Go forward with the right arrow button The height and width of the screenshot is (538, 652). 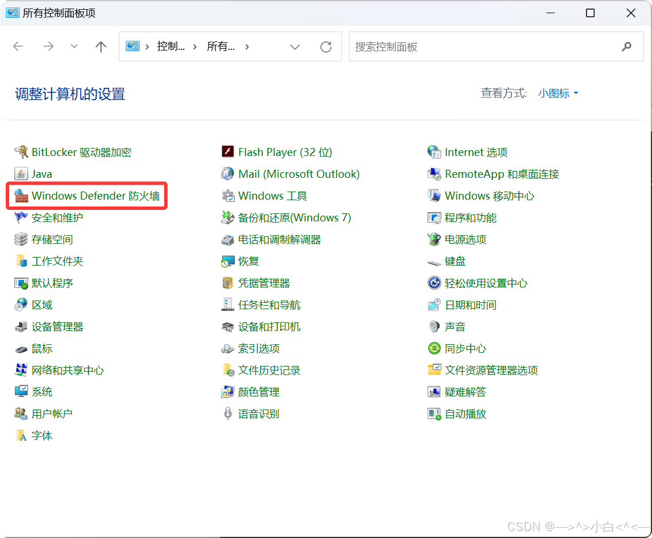[48, 46]
